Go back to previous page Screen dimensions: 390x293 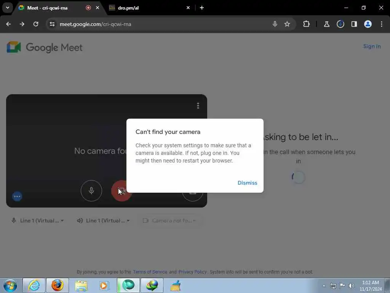(x=8, y=24)
